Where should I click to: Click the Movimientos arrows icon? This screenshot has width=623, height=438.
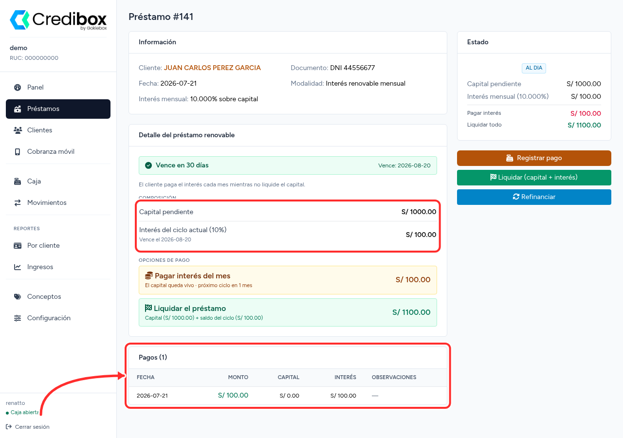click(18, 203)
